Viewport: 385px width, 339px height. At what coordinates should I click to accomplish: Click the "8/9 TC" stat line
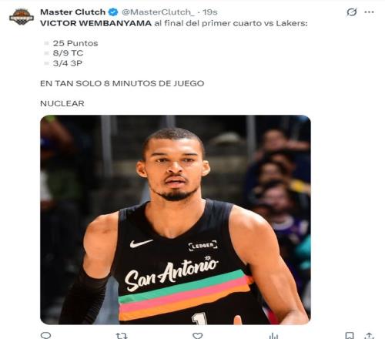click(x=68, y=53)
